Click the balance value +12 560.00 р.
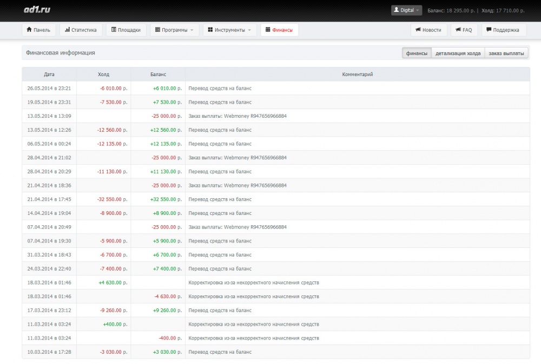The image size is (541, 364). (166, 130)
